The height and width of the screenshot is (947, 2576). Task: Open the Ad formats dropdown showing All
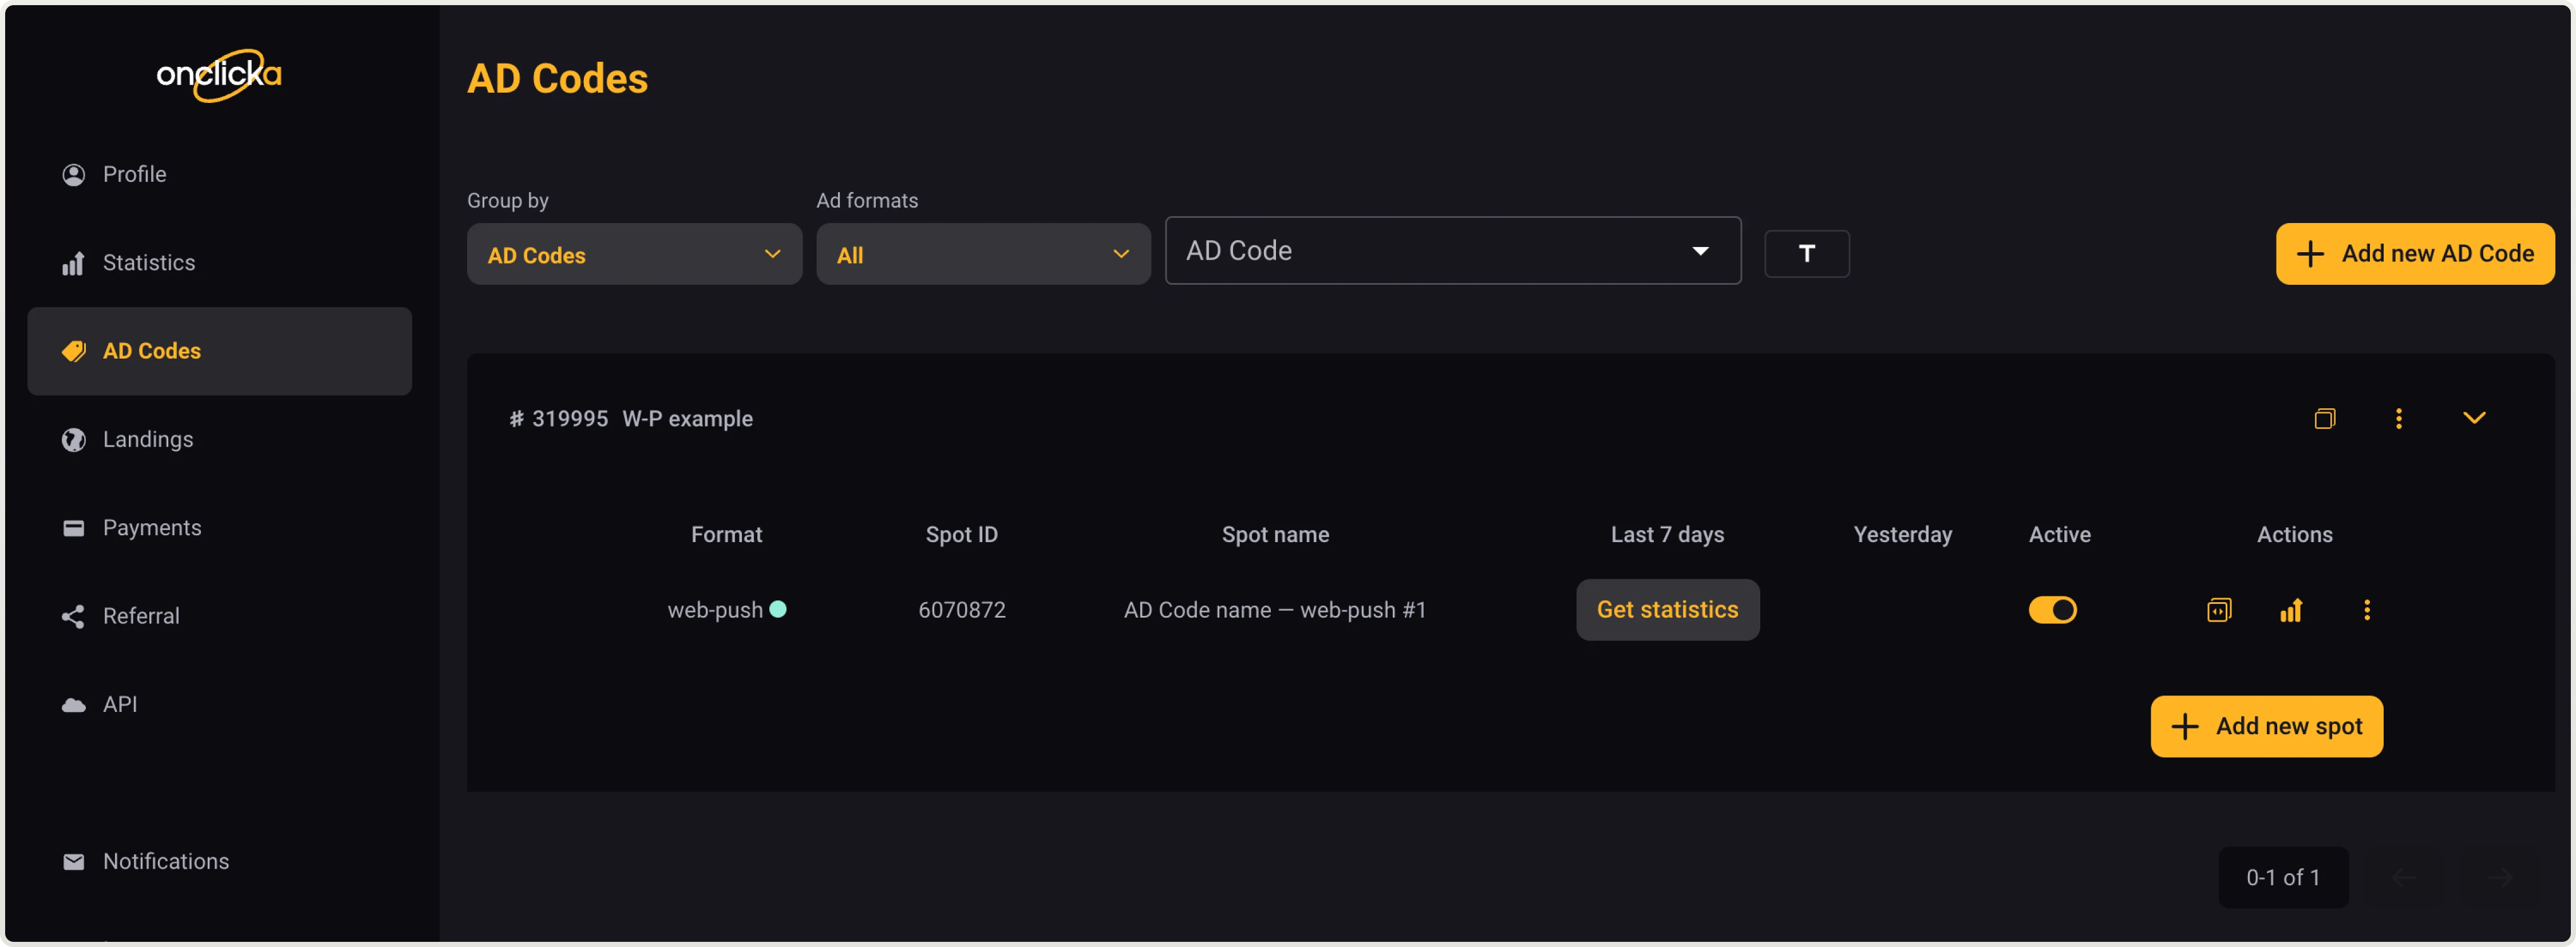tap(983, 254)
